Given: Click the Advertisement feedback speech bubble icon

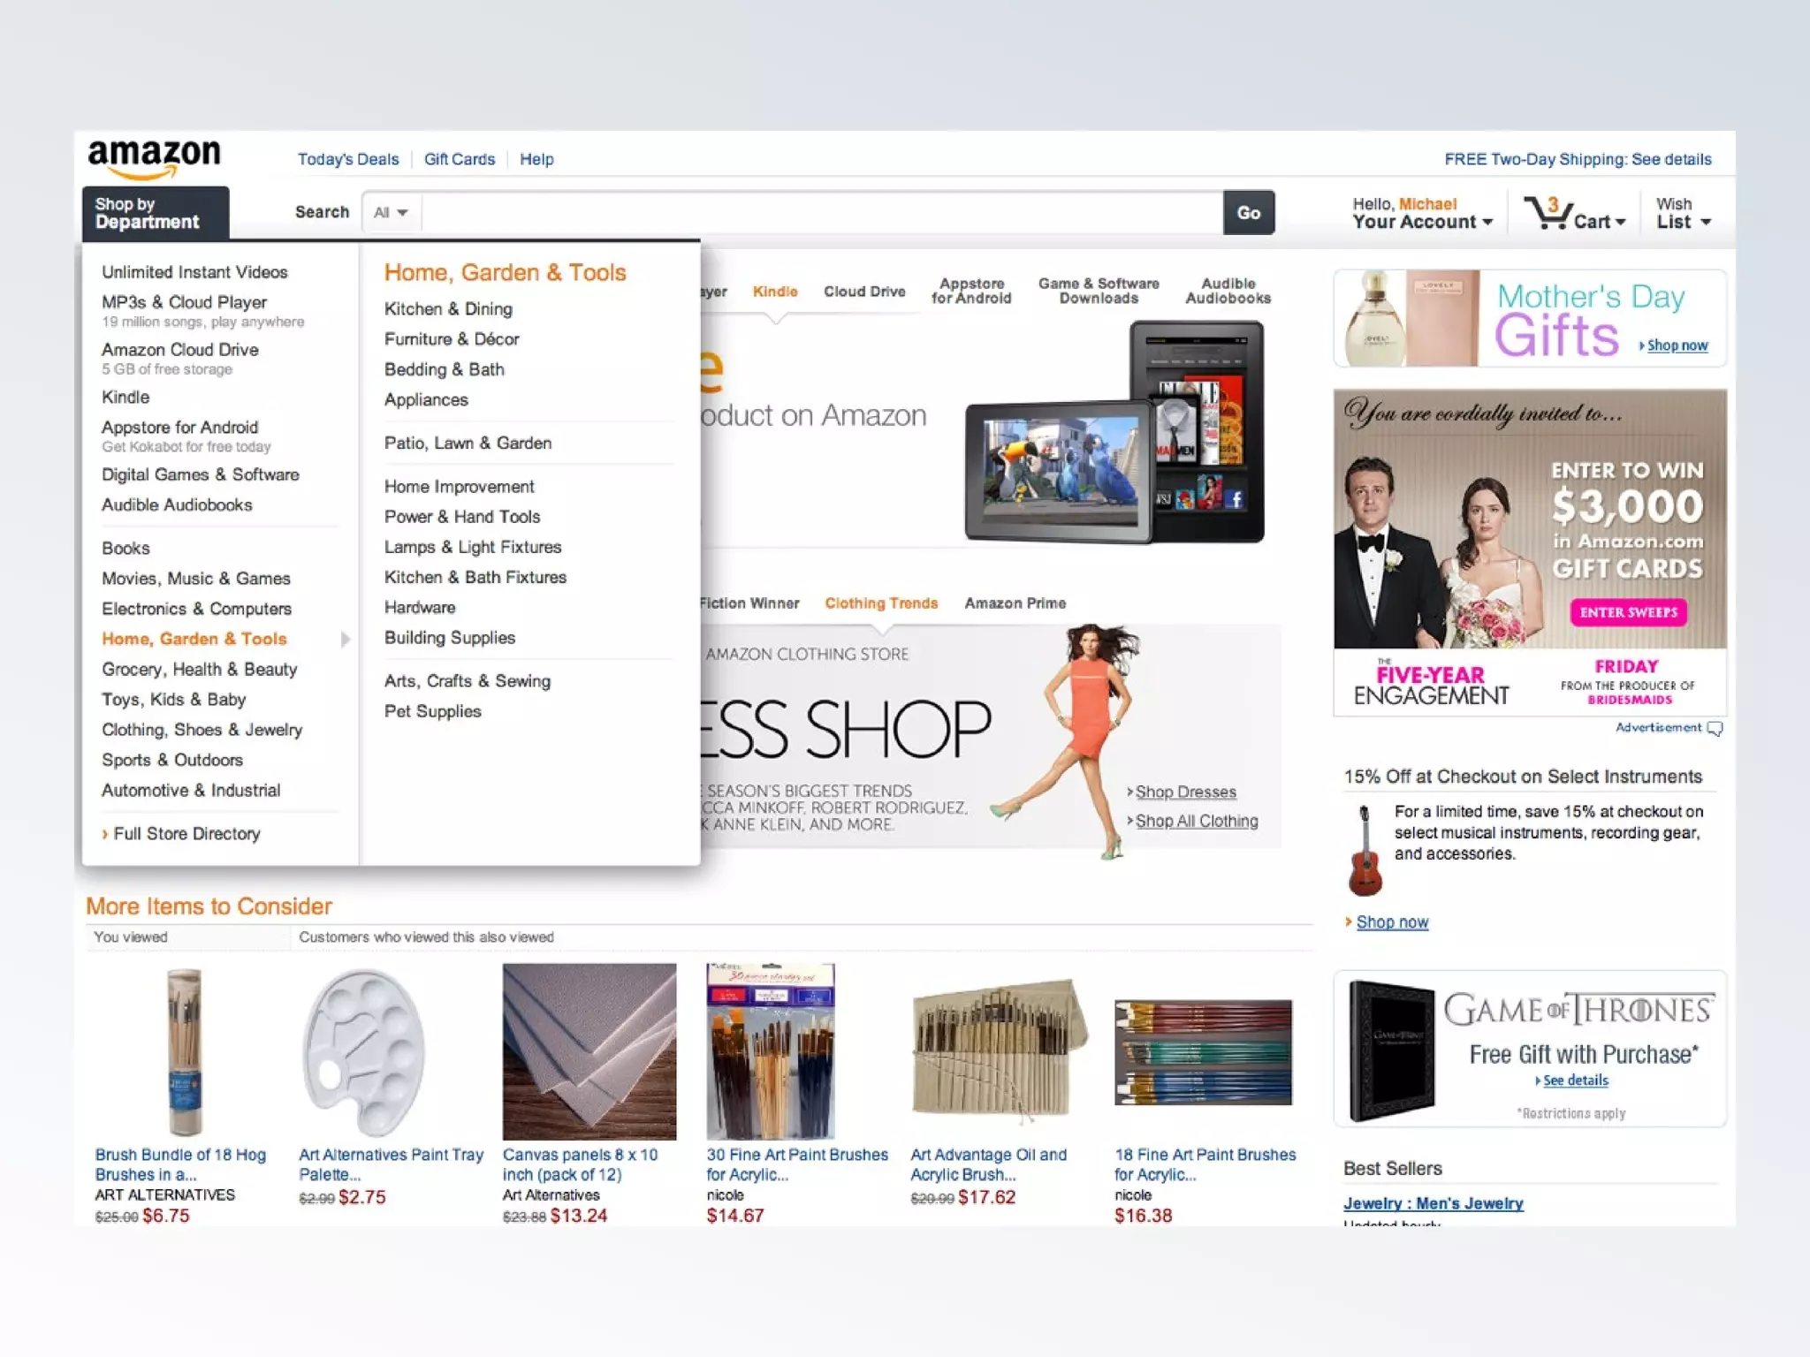Looking at the screenshot, I should pos(1715,728).
